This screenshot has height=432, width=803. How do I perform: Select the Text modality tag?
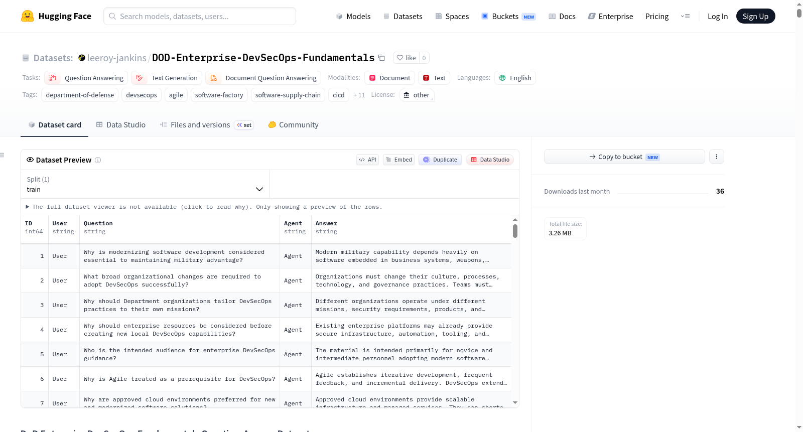pos(434,78)
